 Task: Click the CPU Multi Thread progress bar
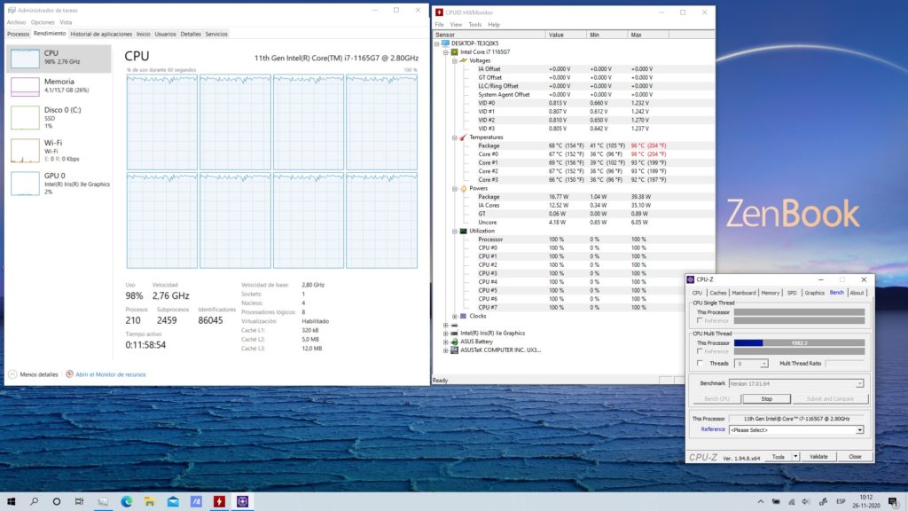coord(799,343)
